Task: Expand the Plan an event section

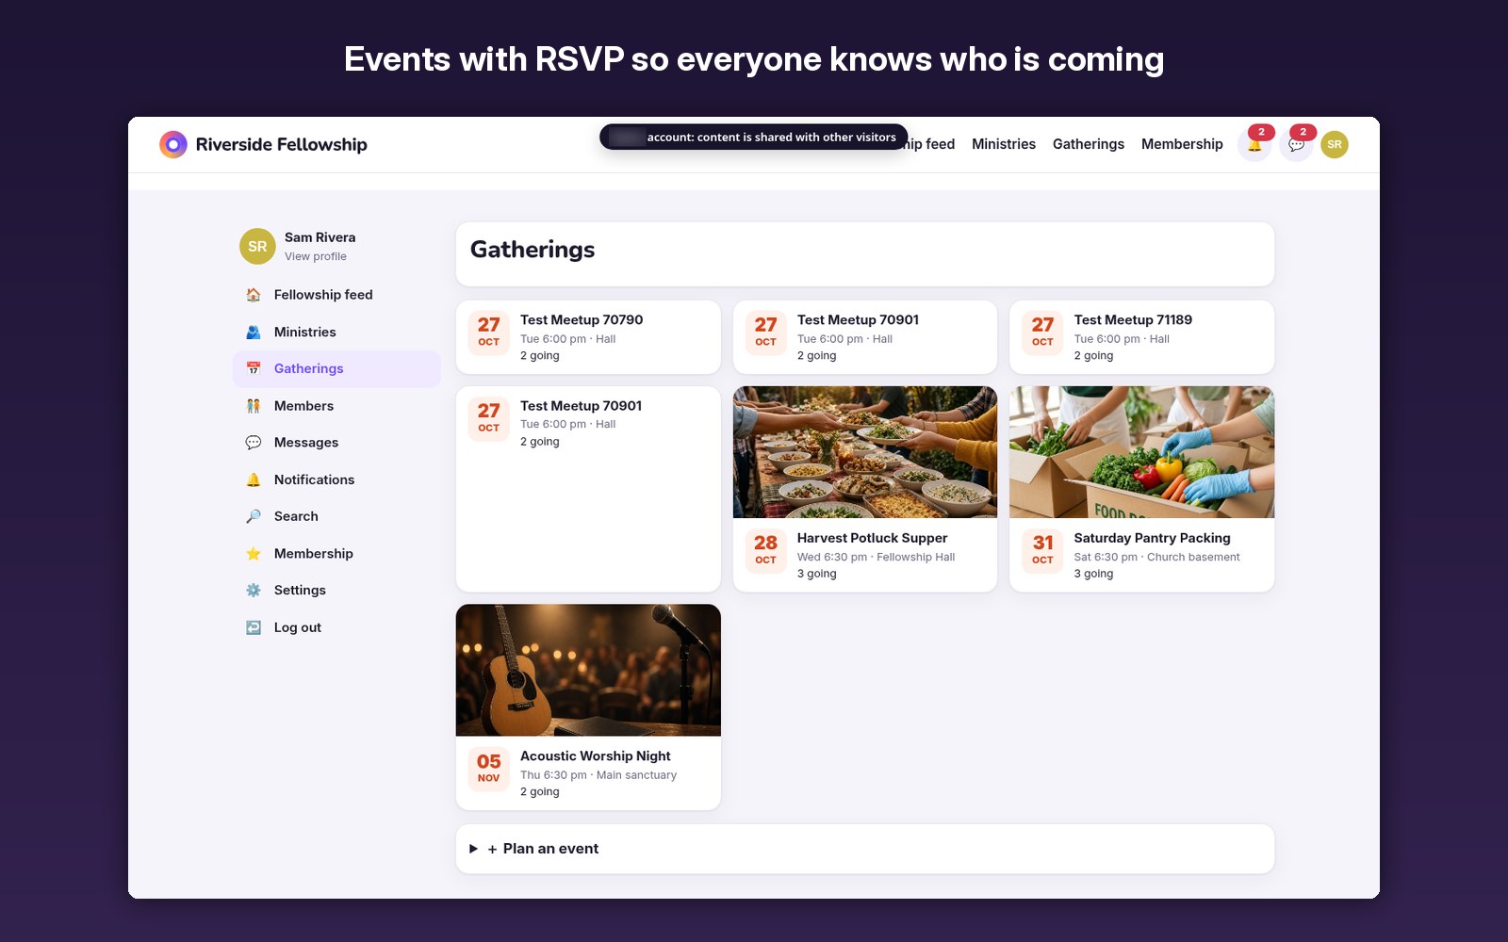Action: pos(865,849)
